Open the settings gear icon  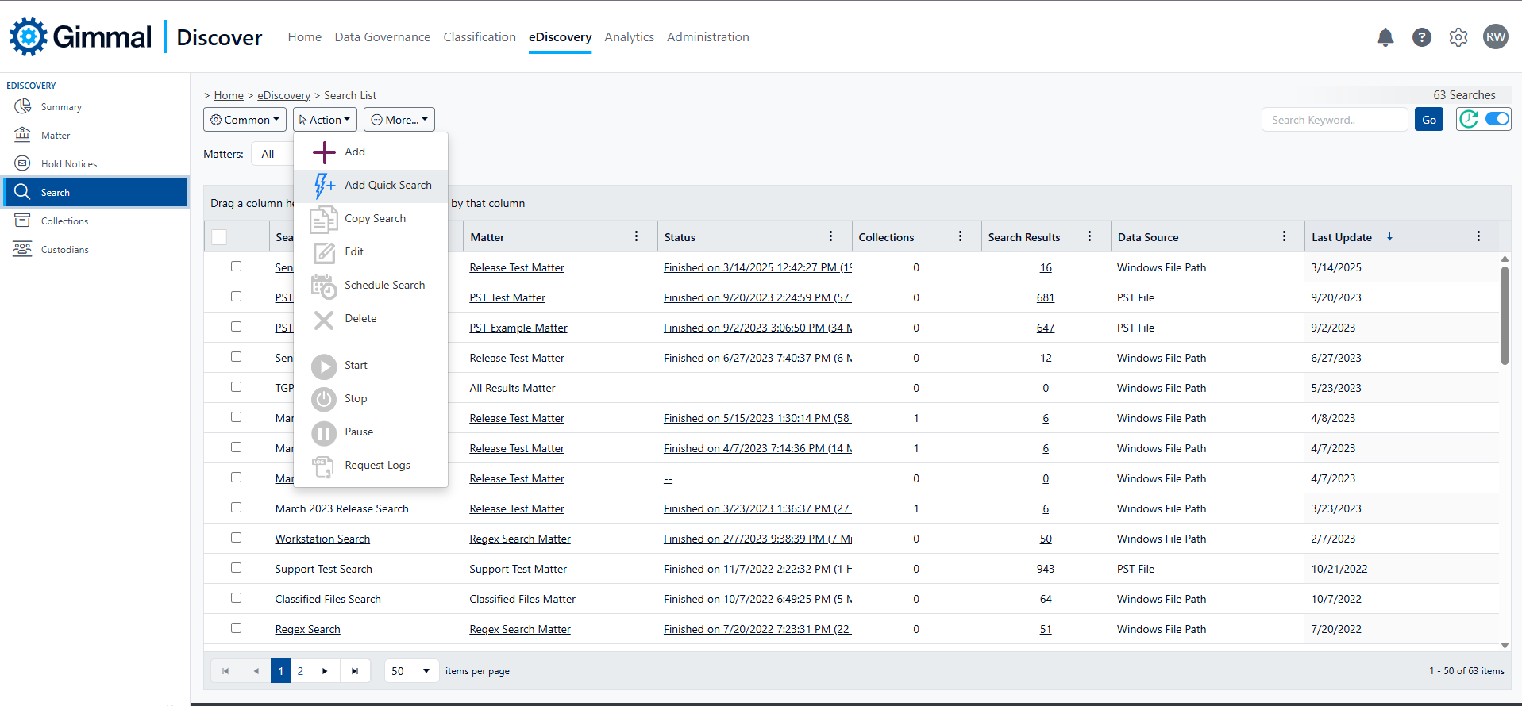coord(1458,37)
